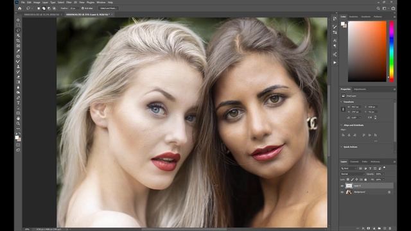The width and height of the screenshot is (411, 231).
Task: Collapse the Transform section
Action: tap(342, 102)
